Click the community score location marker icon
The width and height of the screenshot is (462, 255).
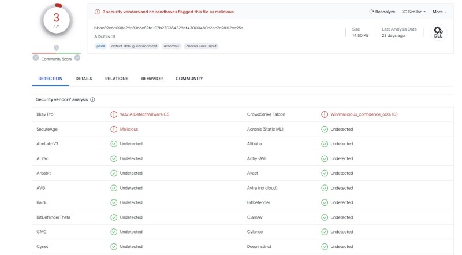pyautogui.click(x=56, y=48)
